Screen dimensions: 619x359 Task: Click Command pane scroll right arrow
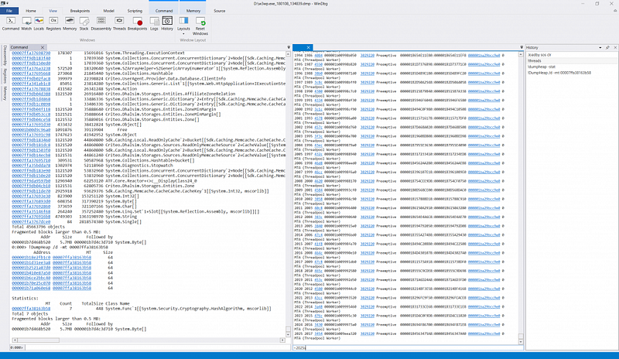(x=282, y=340)
